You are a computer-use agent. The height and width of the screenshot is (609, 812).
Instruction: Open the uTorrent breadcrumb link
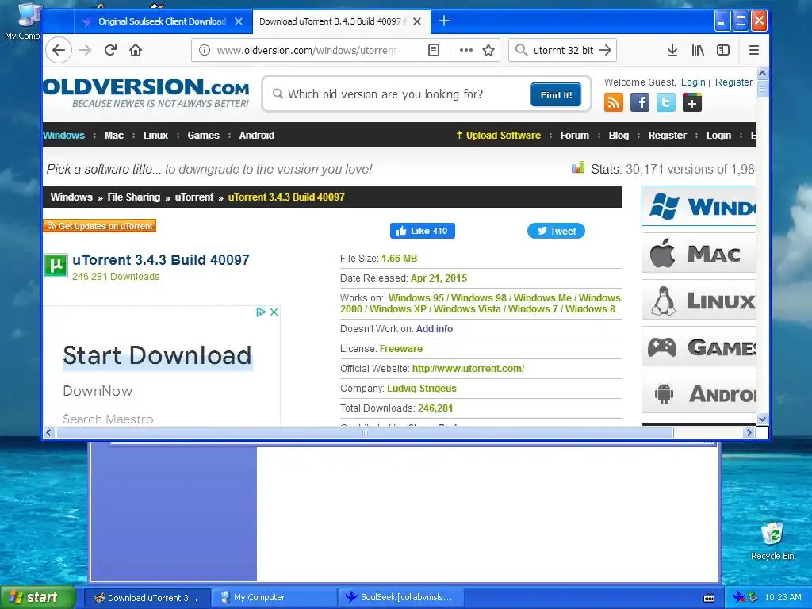click(194, 197)
